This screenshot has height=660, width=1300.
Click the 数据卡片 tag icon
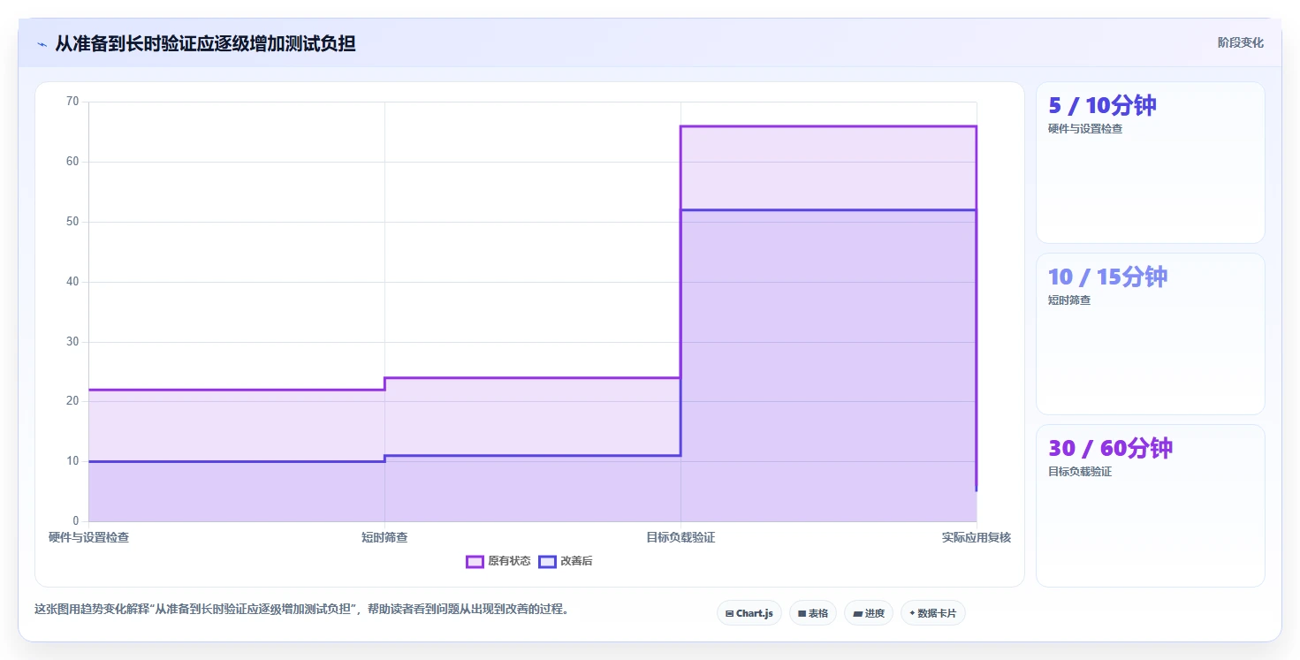click(x=912, y=613)
